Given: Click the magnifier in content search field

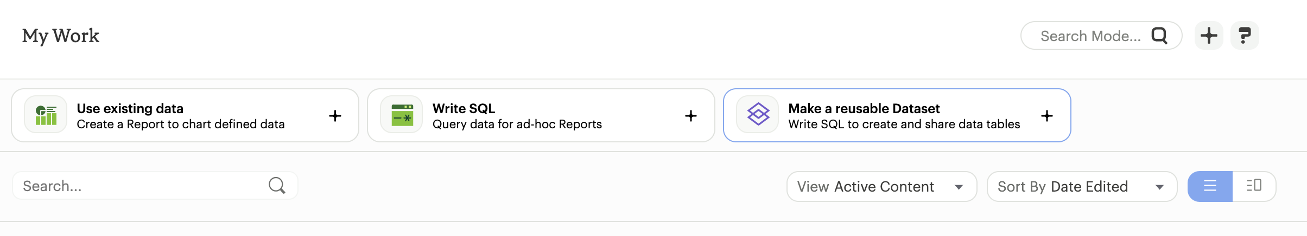Looking at the screenshot, I should (277, 186).
